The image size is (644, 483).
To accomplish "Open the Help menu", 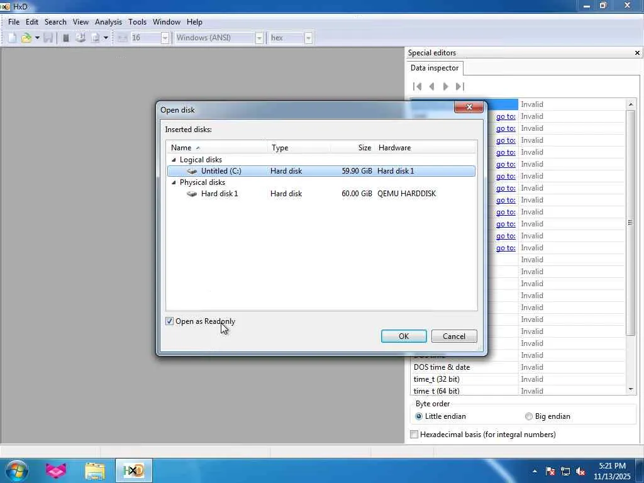I will tap(194, 22).
